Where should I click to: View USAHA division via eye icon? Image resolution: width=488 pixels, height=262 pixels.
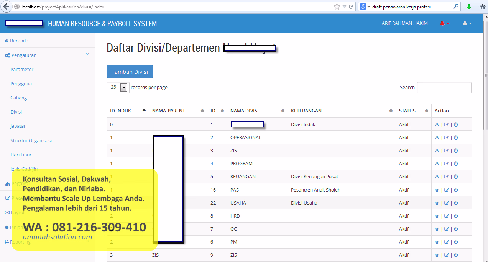click(437, 203)
